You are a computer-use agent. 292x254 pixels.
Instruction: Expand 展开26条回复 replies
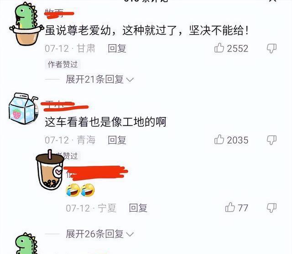point(99,234)
